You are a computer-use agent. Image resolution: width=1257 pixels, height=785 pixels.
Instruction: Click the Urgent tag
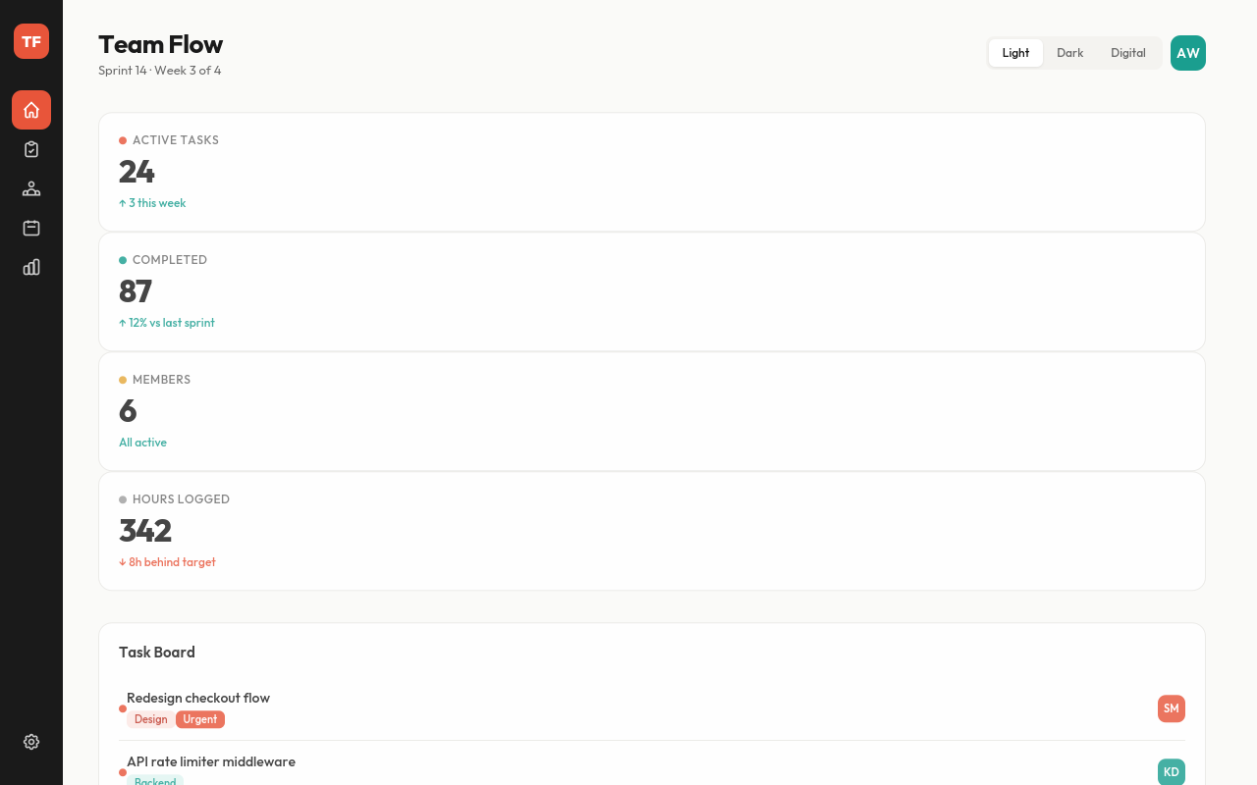click(x=200, y=719)
